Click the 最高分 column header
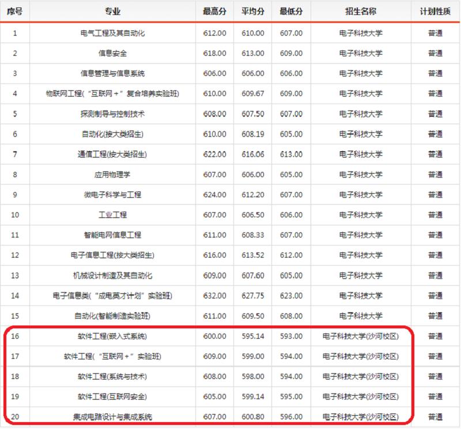Image resolution: width=461 pixels, height=429 pixels. click(x=215, y=12)
